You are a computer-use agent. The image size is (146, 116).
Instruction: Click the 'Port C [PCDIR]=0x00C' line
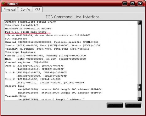[33, 79]
